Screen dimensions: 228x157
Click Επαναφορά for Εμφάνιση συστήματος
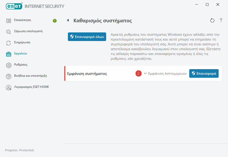tap(204, 73)
